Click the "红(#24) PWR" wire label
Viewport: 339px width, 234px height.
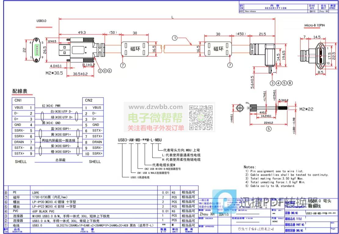pos(51,106)
